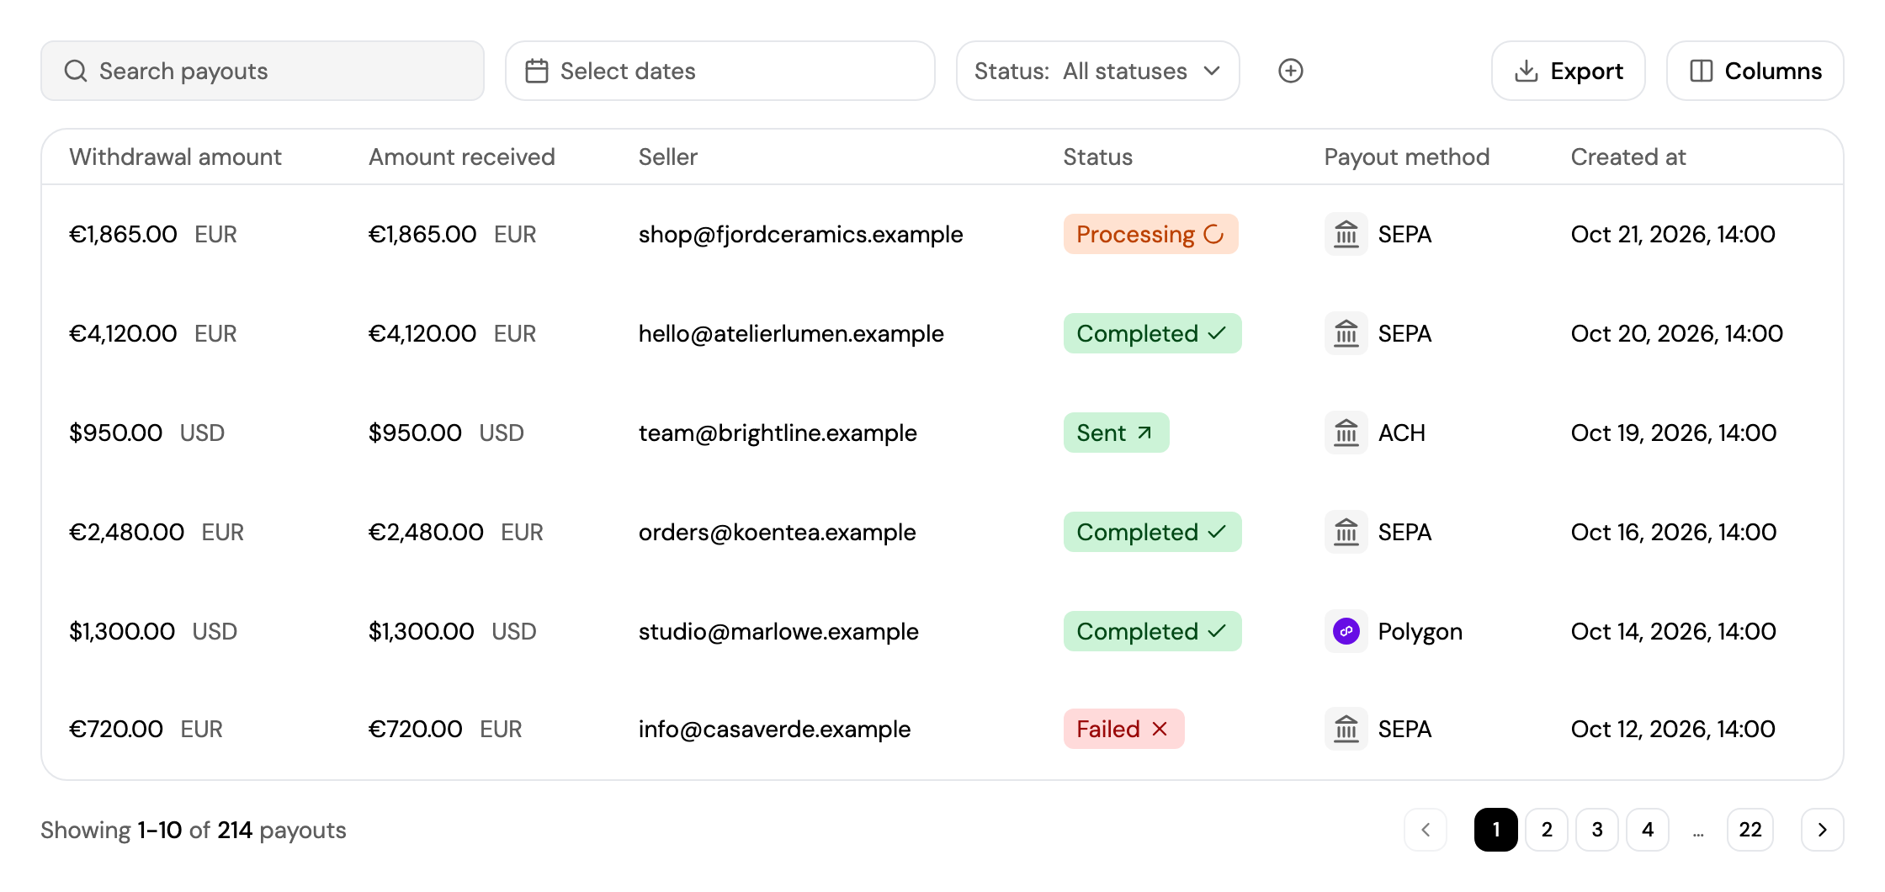Click seller info@casaverde.example

click(774, 729)
